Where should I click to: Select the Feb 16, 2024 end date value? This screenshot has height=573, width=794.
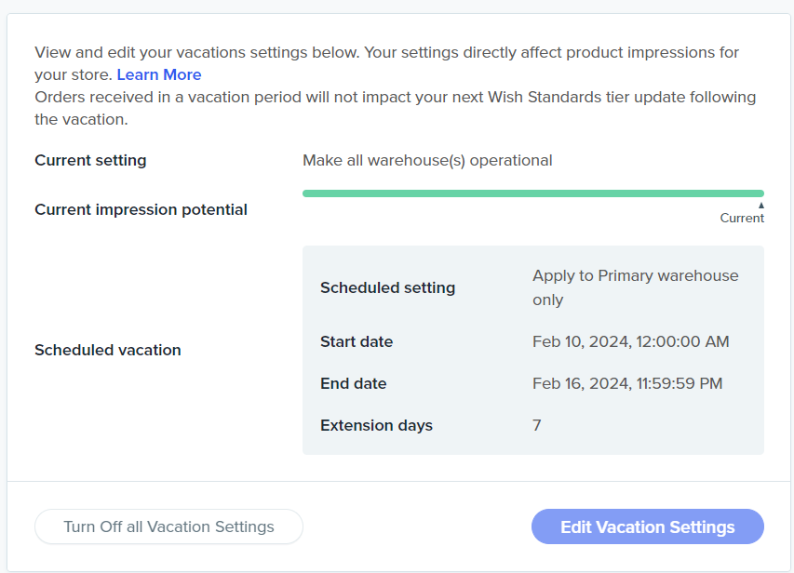(627, 383)
